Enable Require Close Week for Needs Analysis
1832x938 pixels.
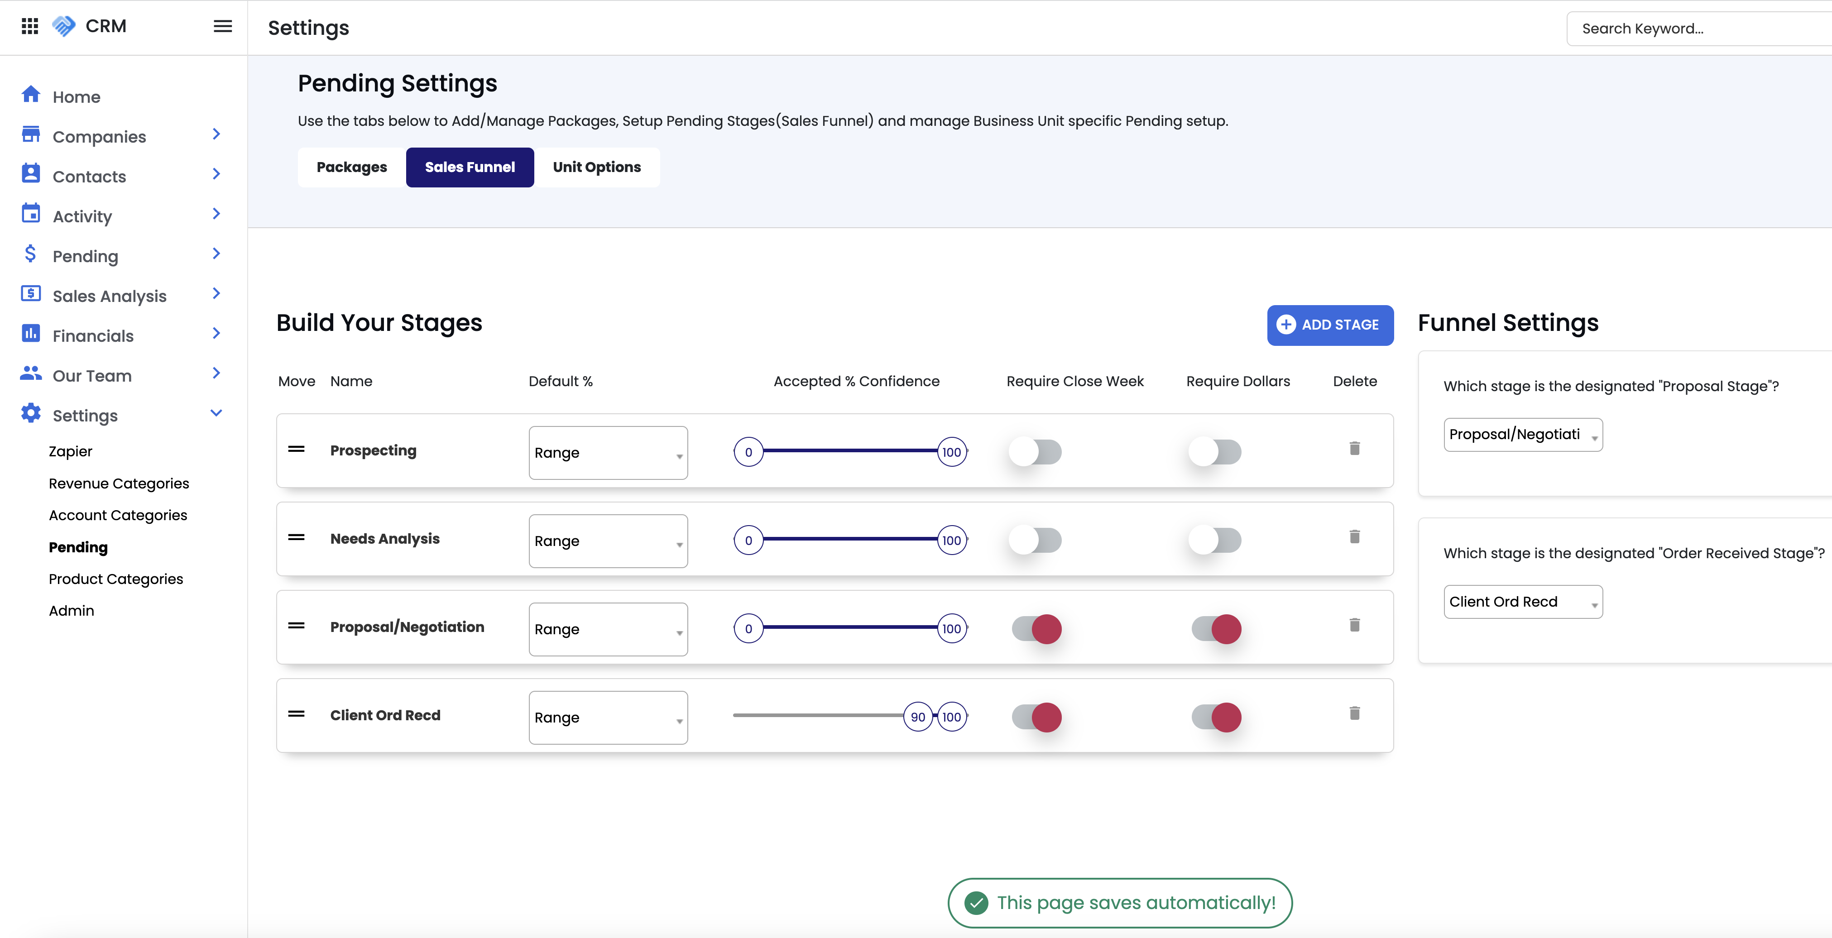click(1036, 541)
